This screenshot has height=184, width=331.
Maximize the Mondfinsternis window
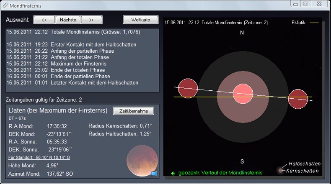305,4
